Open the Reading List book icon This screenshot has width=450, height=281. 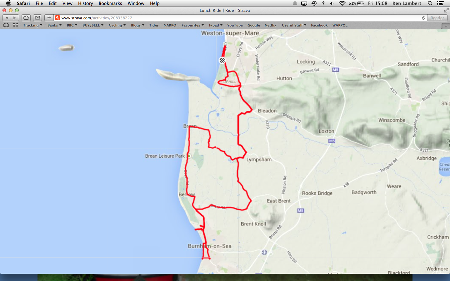(x=6, y=25)
